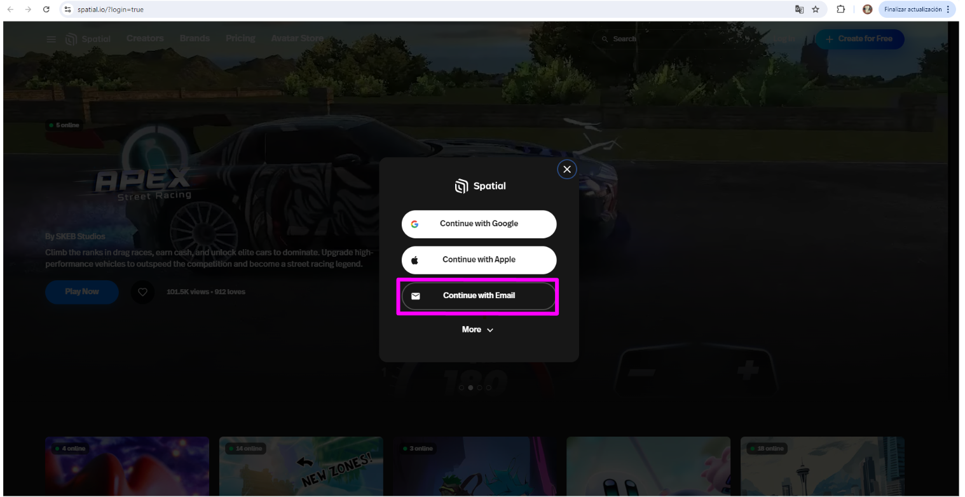View site information icon in address bar

click(67, 10)
